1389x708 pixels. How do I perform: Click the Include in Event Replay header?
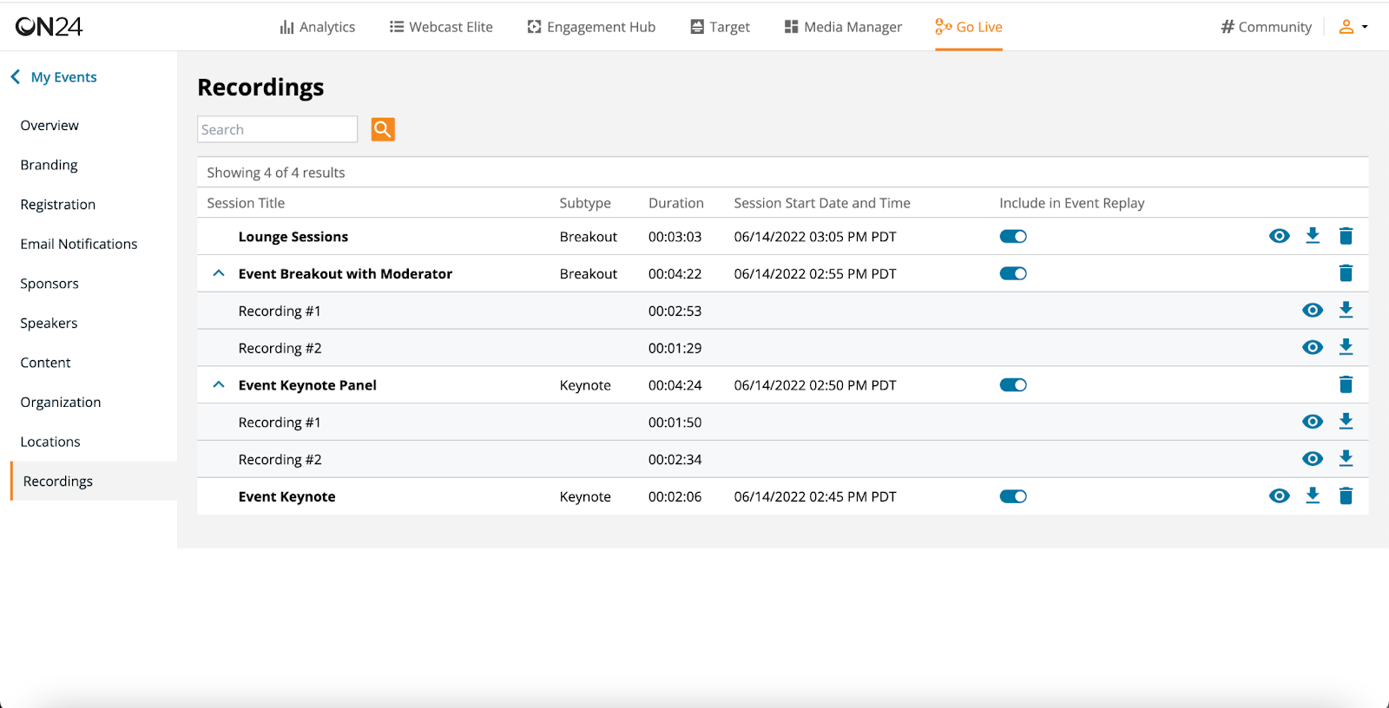coord(1072,203)
